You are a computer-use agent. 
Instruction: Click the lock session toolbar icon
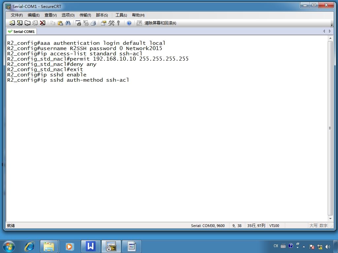coord(139,23)
